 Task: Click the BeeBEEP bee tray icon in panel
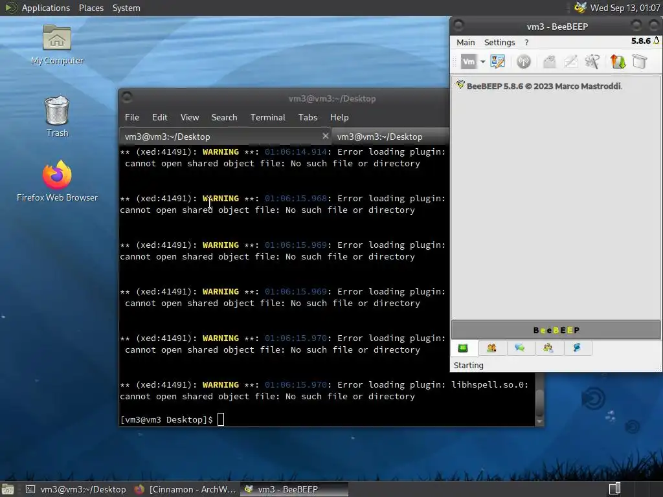[581, 8]
